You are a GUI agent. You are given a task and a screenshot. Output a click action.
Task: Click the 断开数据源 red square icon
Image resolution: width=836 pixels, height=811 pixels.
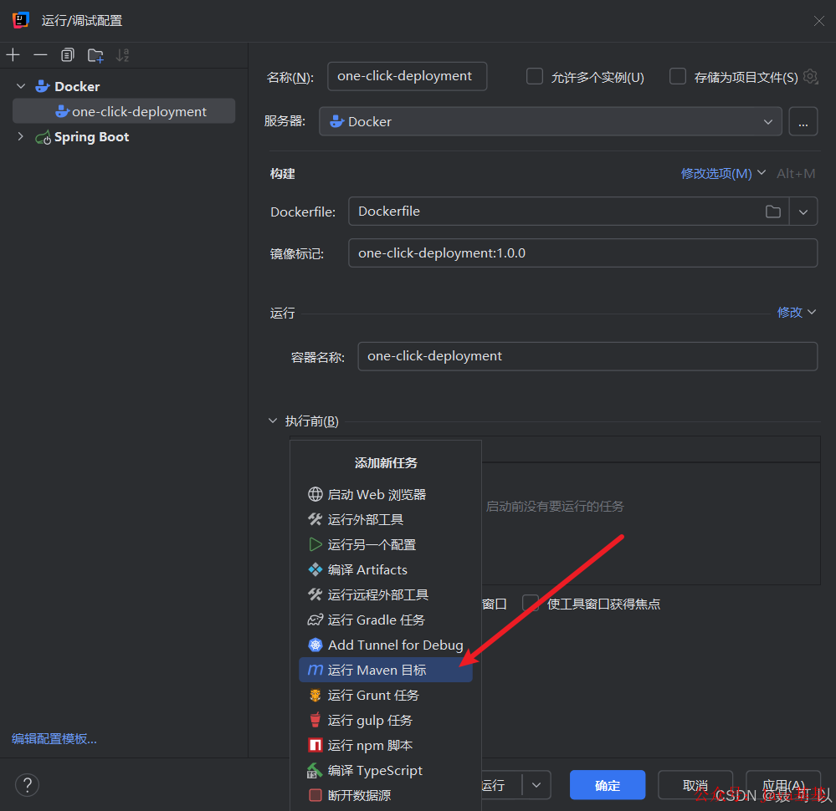click(315, 796)
